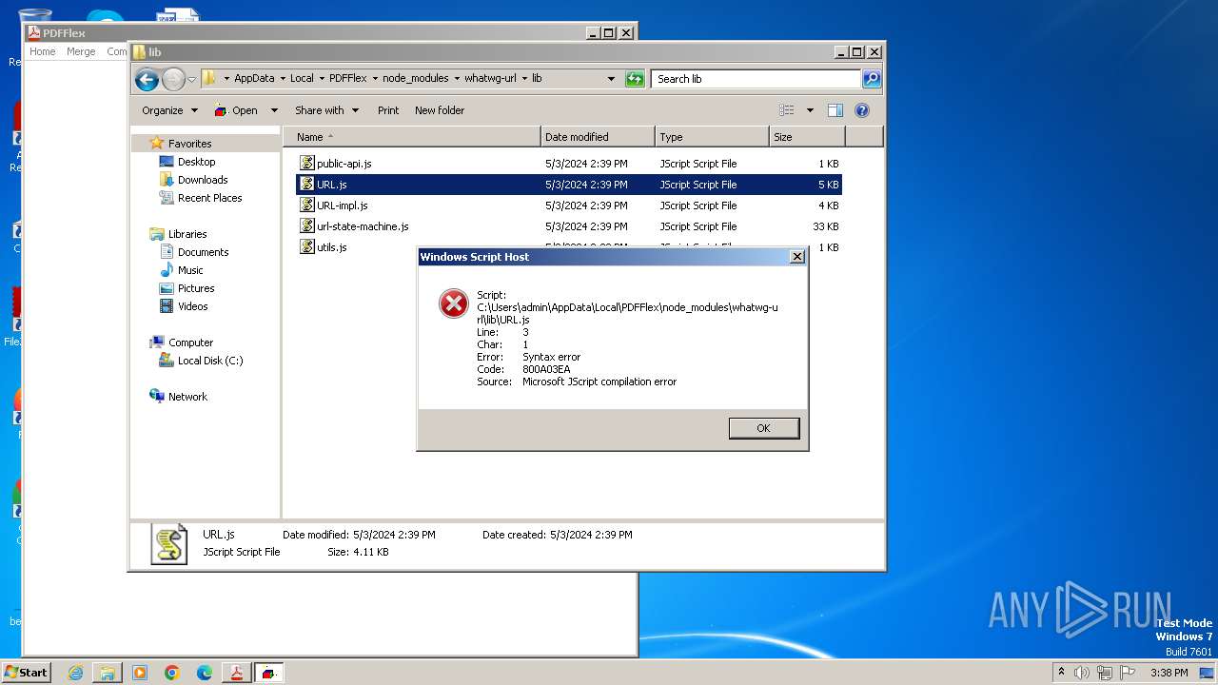Open Windows Explorer taskbar icon

(108, 673)
